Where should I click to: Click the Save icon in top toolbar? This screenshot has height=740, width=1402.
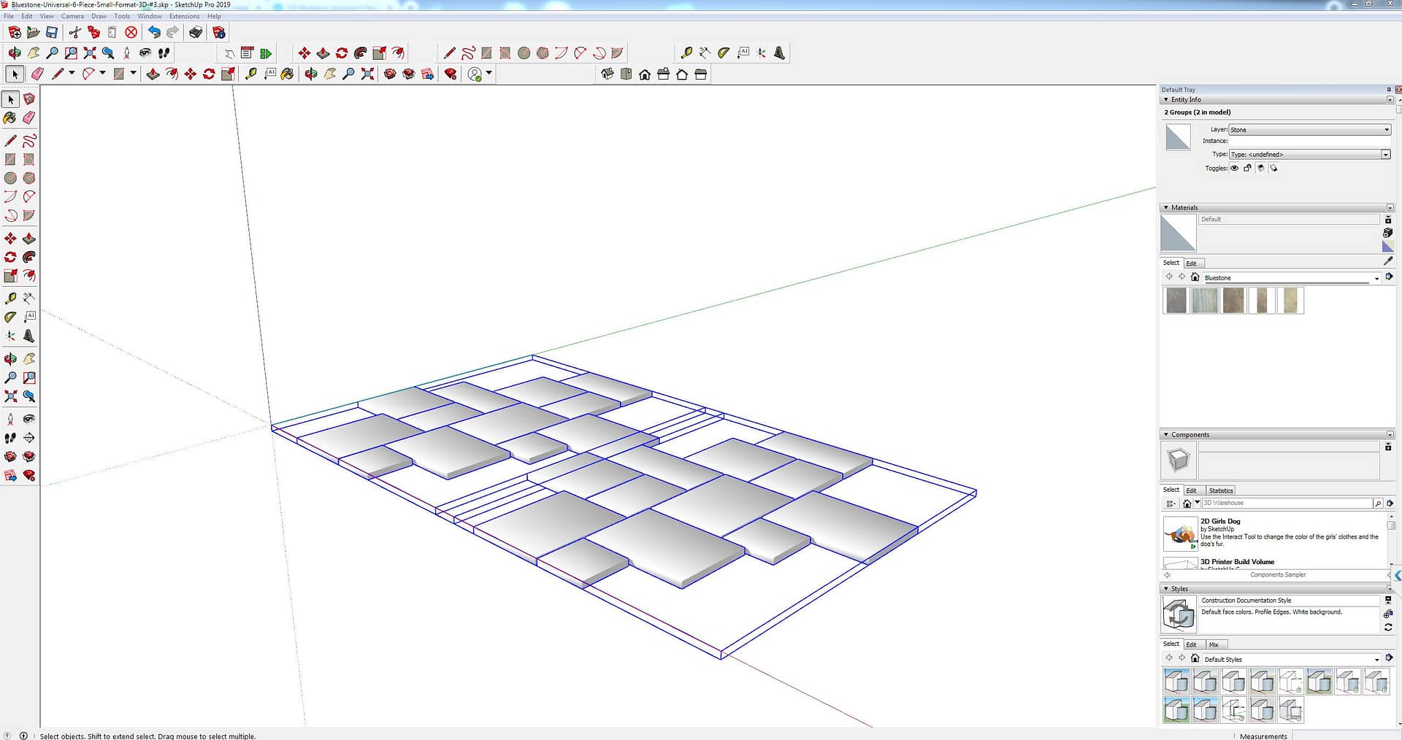52,32
